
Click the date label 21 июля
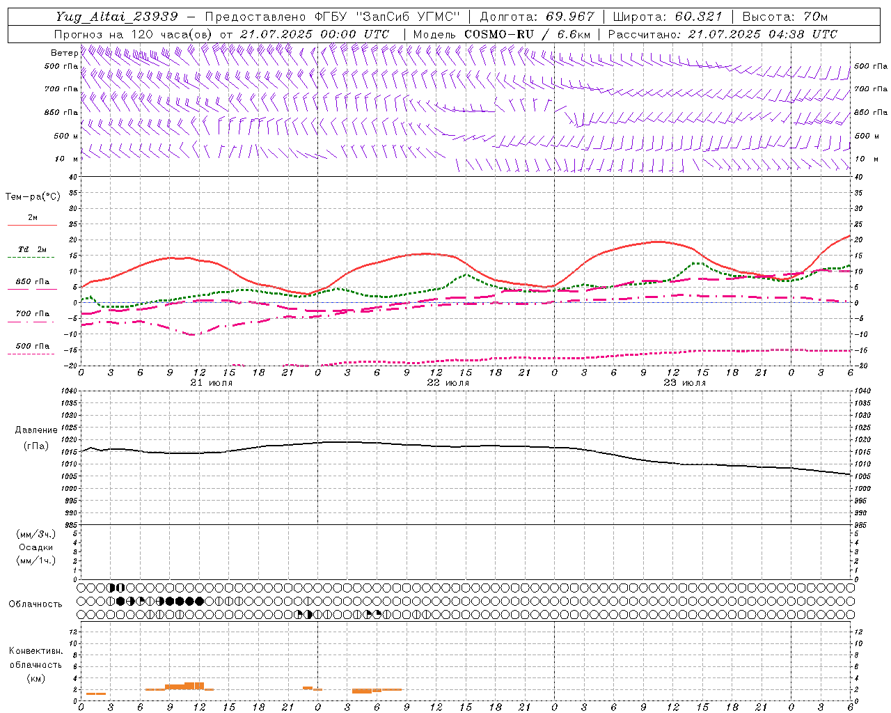tap(212, 383)
